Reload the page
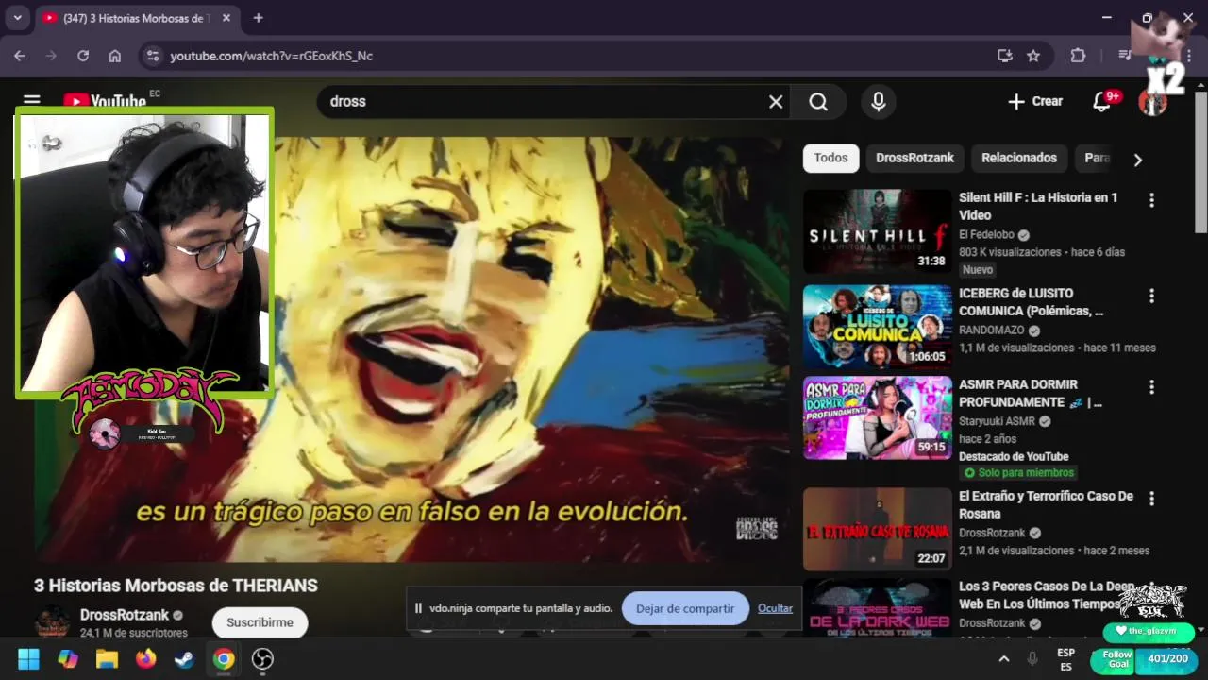Screen dimensions: 1208x680 pyautogui.click(x=83, y=56)
